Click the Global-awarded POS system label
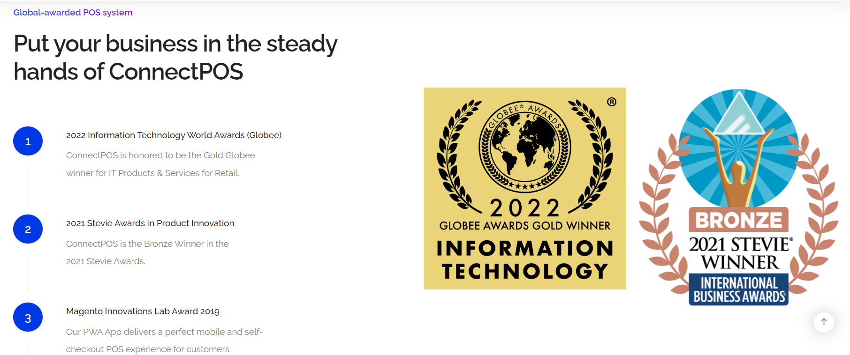850x355 pixels. point(73,13)
